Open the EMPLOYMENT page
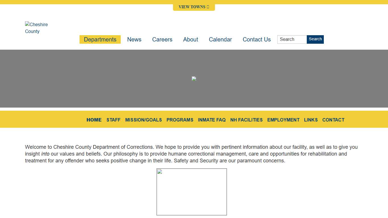 [x=283, y=120]
